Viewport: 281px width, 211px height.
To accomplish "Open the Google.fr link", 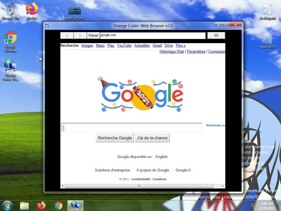I will pos(183,170).
